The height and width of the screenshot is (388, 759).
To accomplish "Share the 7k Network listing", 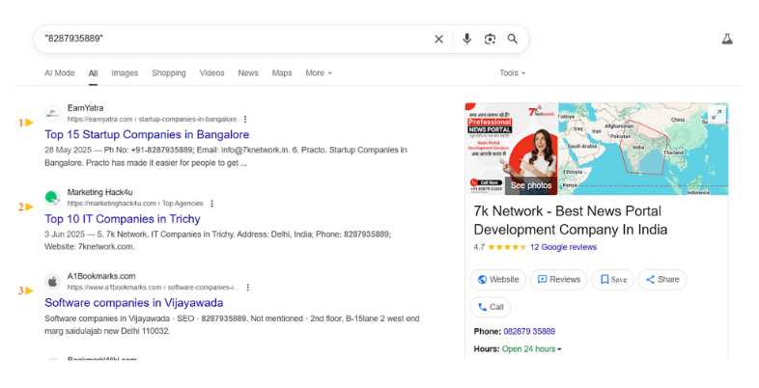I will (662, 280).
